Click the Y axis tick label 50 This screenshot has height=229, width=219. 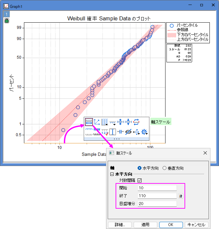pos(19,57)
